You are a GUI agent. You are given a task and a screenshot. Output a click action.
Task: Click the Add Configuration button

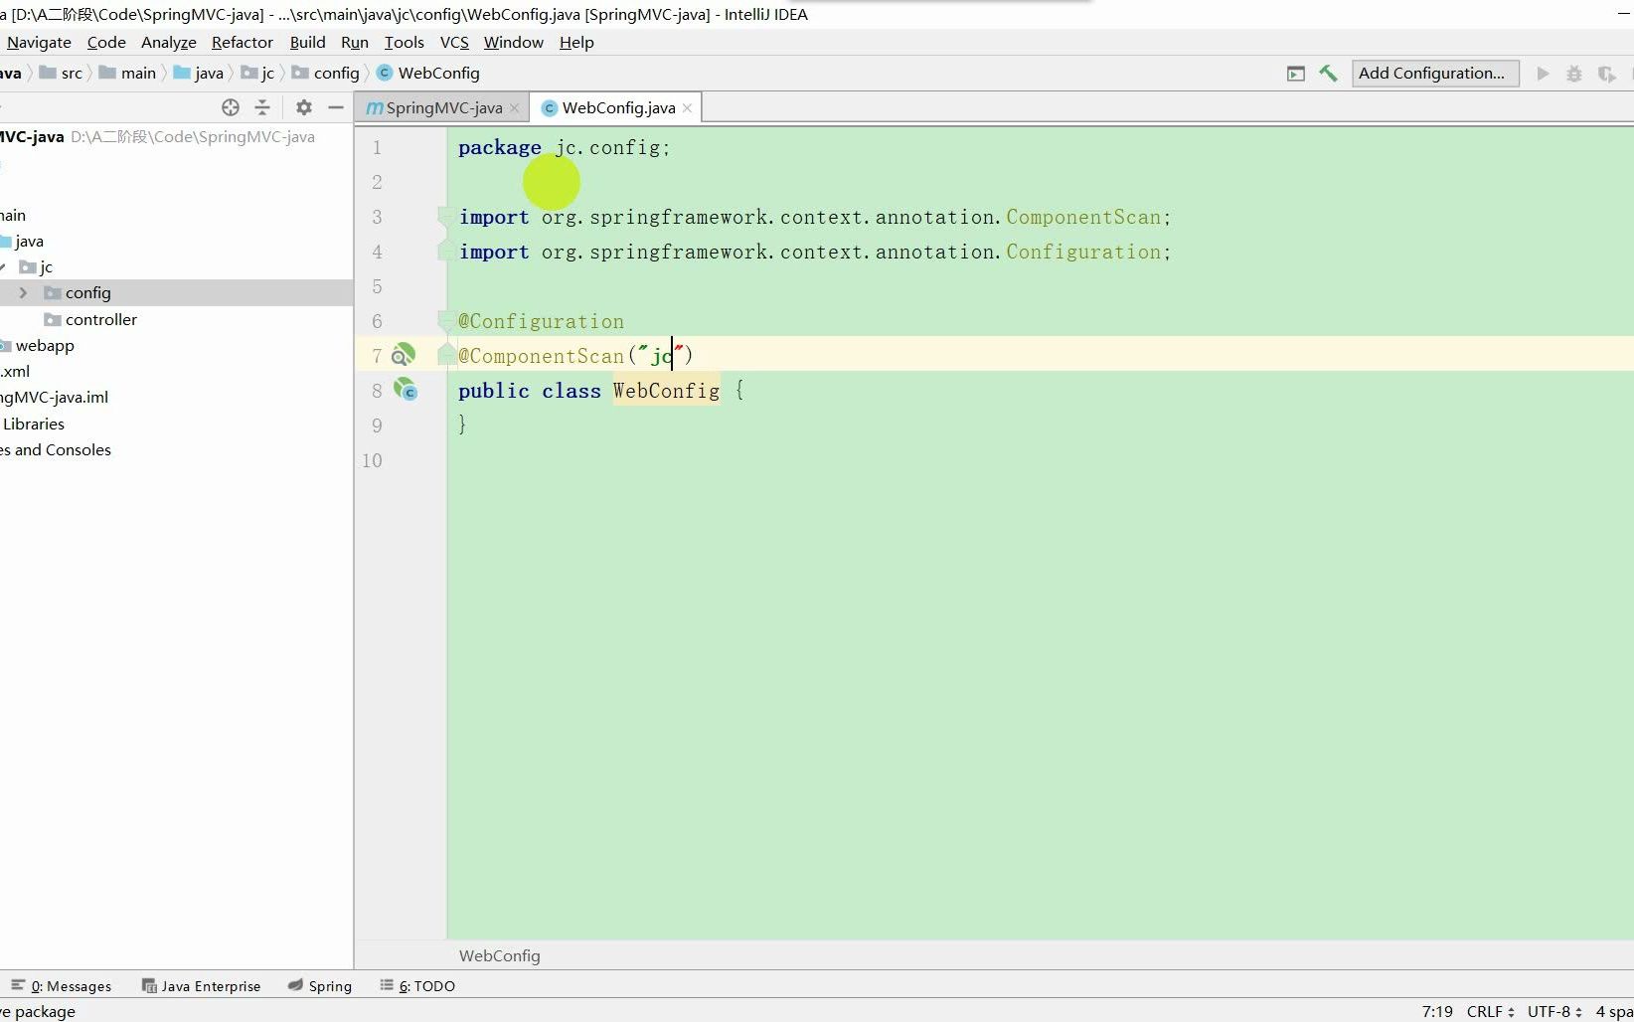1434,73
